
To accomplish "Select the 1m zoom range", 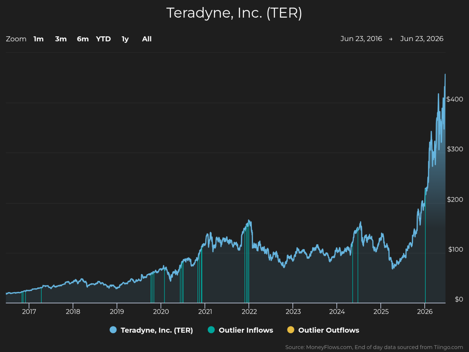I will [x=39, y=39].
